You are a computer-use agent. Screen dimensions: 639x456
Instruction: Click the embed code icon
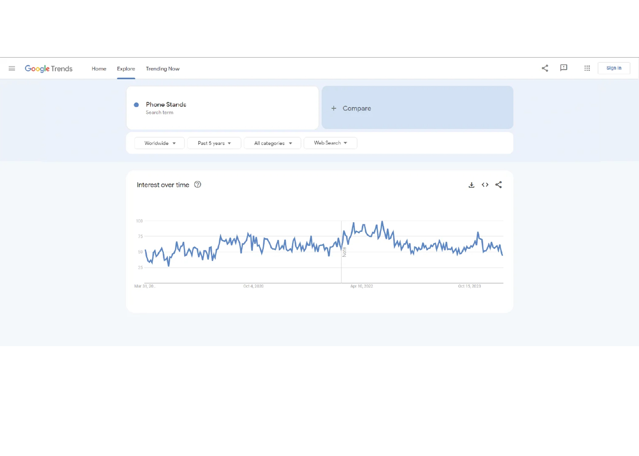[485, 185]
